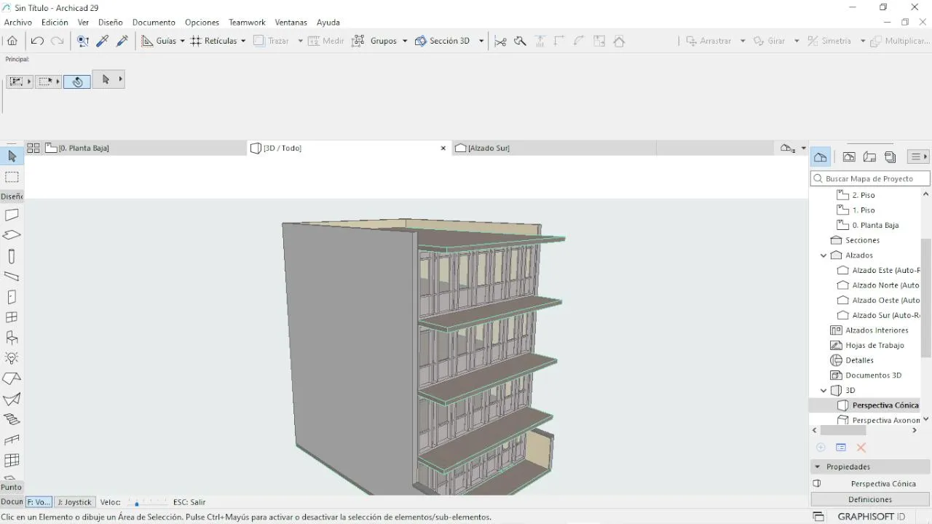Choose the Curtain Wall tool

pos(12,460)
